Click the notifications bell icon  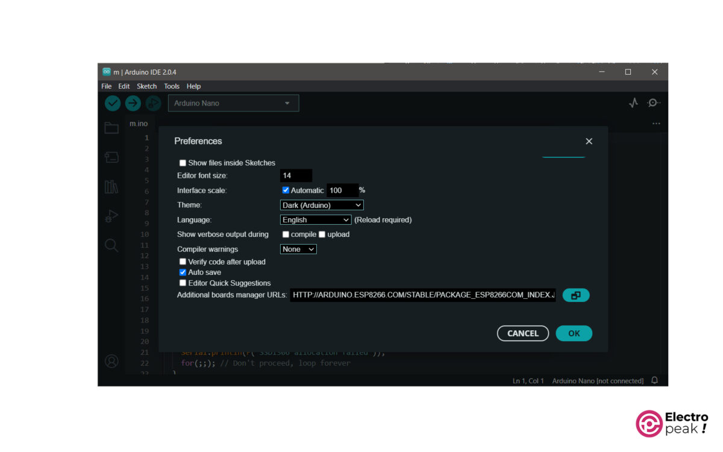tap(654, 380)
